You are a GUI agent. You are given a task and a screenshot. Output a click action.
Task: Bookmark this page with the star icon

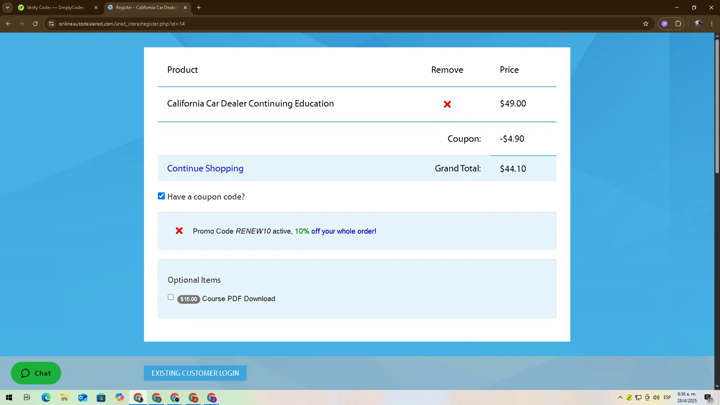click(646, 24)
